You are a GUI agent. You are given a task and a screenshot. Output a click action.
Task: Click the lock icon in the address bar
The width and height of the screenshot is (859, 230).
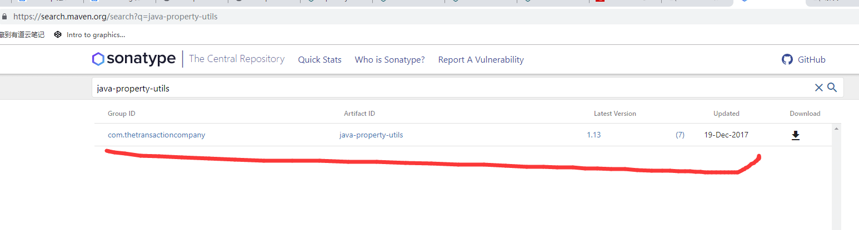[5, 17]
